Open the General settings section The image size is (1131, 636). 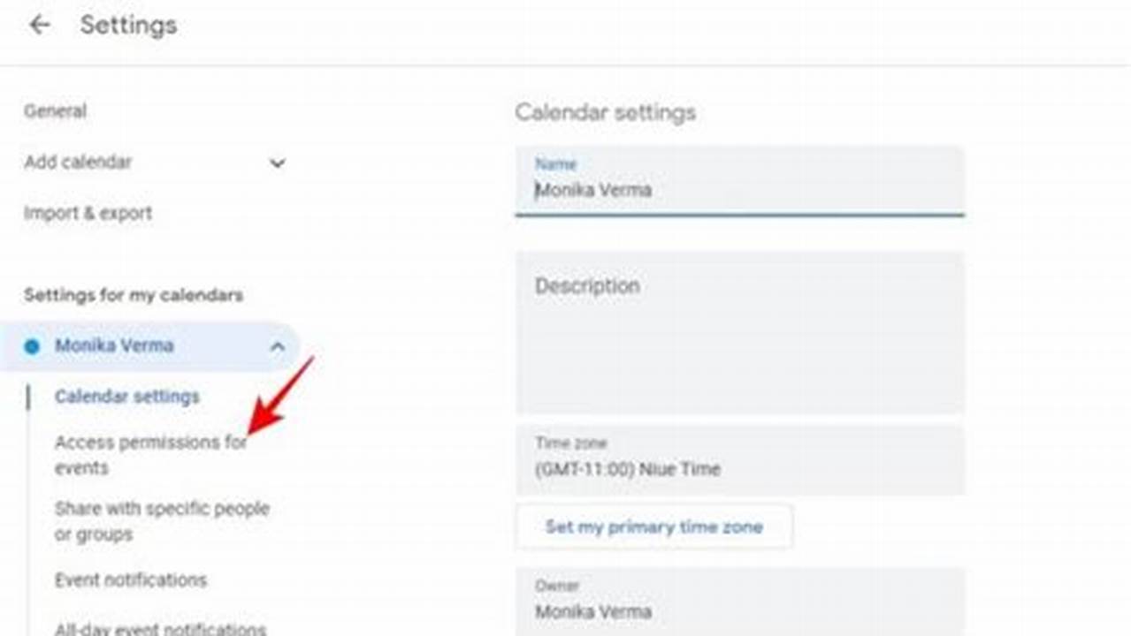[57, 110]
